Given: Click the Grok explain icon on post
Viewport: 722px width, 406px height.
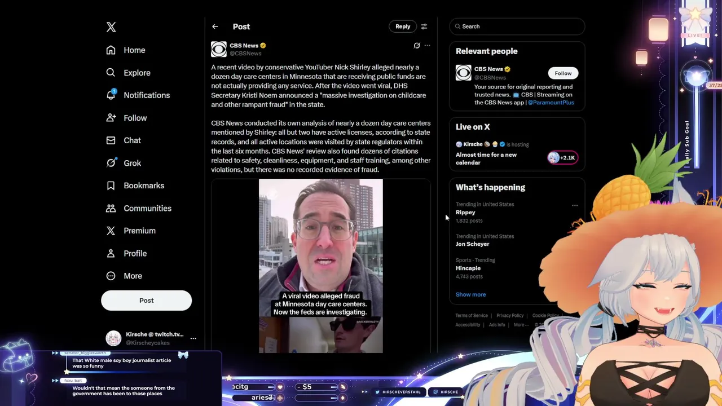Looking at the screenshot, I should (417, 46).
